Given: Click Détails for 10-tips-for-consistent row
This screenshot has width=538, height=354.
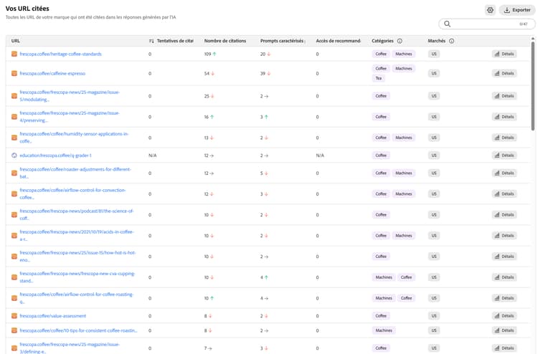Looking at the screenshot, I should coord(504,330).
